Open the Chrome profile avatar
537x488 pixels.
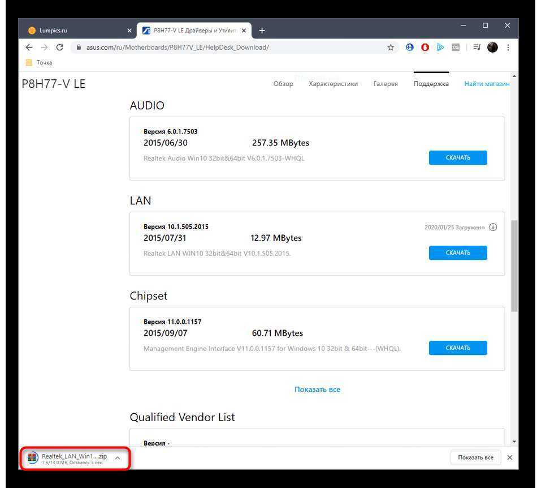coord(492,48)
